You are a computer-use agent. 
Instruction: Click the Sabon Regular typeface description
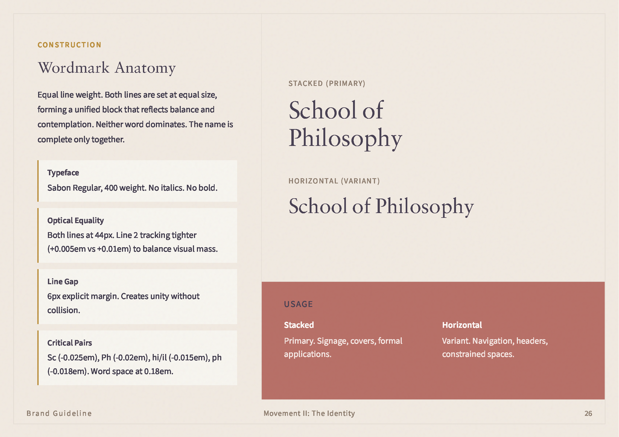132,188
